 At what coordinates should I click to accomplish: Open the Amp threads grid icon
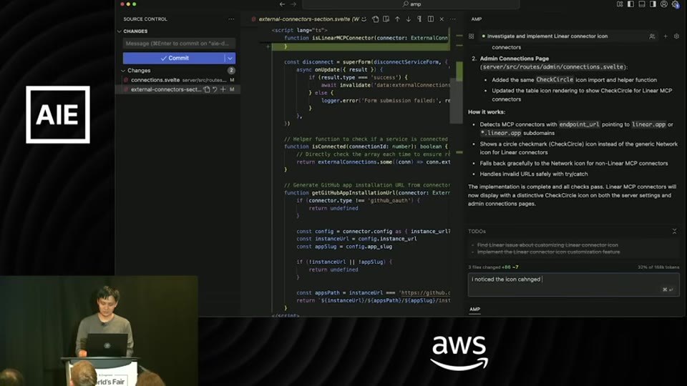472,36
